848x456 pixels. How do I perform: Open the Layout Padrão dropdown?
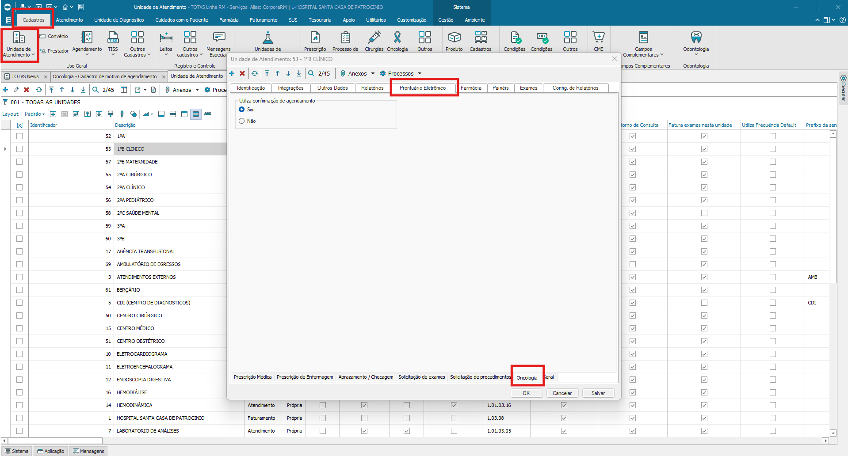pyautogui.click(x=35, y=114)
